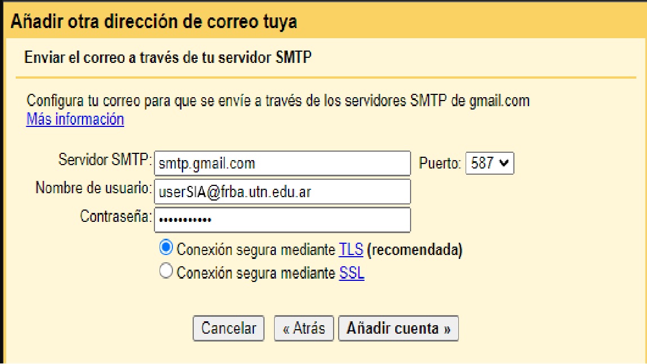The height and width of the screenshot is (364, 647).
Task: Open the SSL hyperlink
Action: (352, 274)
